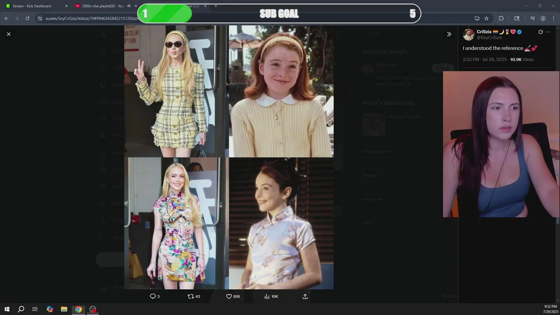Open CriSzis profile avatar
560x315 pixels.
pos(469,35)
